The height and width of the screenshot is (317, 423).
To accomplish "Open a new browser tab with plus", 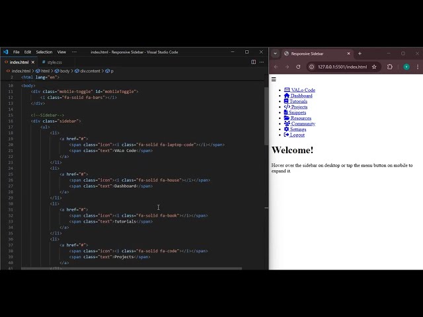I will click(x=360, y=53).
